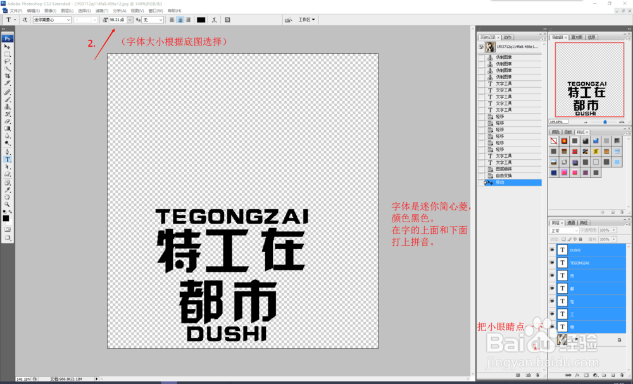633x384 pixels.
Task: Enable right align text option
Action: point(188,20)
